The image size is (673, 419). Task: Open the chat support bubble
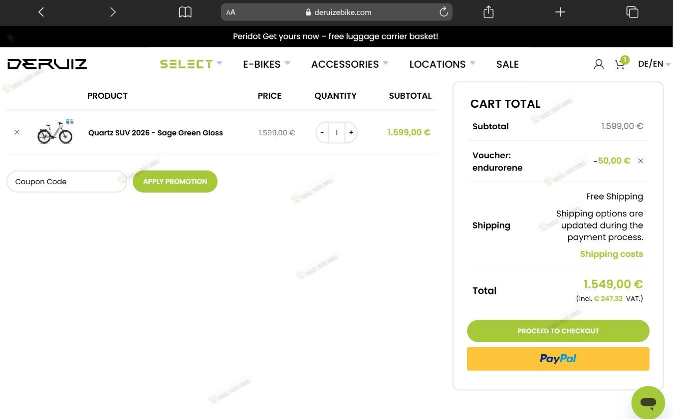click(x=648, y=403)
